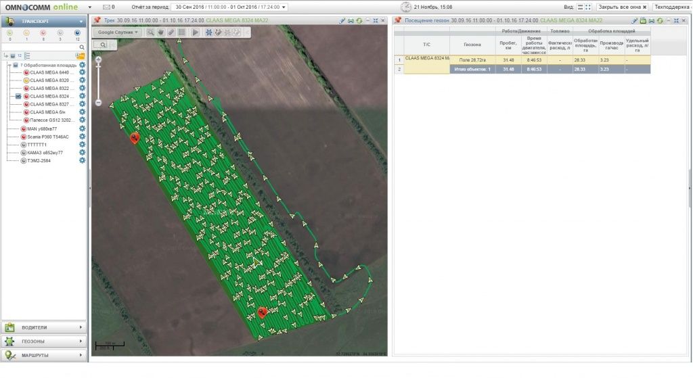693x378 pixels.
Task: Filter by green status circle counter
Action: coord(9,33)
